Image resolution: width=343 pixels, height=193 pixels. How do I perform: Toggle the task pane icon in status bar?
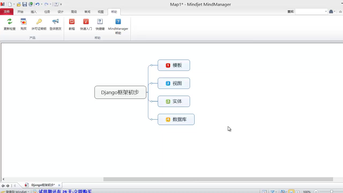(264, 192)
